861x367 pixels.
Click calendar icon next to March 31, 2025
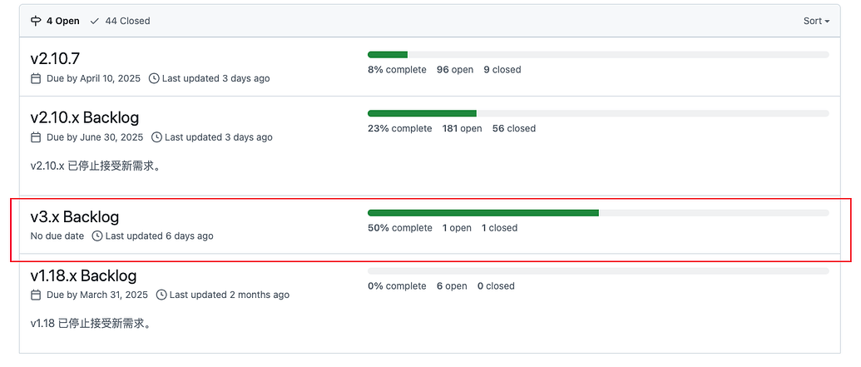pyautogui.click(x=36, y=295)
